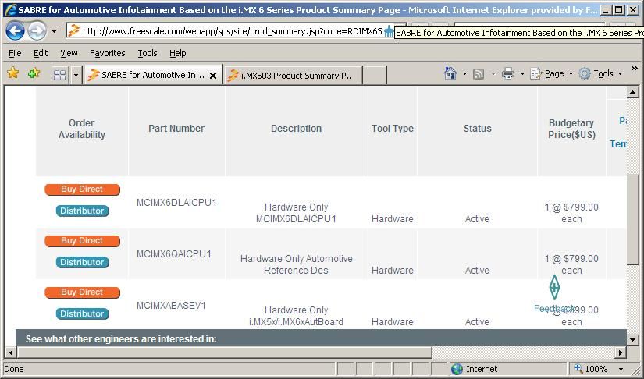Click the Feedback diamond icon

coord(554,288)
